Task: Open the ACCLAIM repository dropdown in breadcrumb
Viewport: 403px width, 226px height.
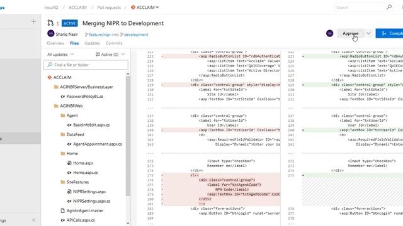Action: point(145,8)
